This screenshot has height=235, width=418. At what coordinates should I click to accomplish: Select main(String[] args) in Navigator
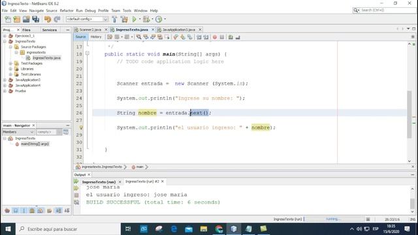(x=35, y=144)
